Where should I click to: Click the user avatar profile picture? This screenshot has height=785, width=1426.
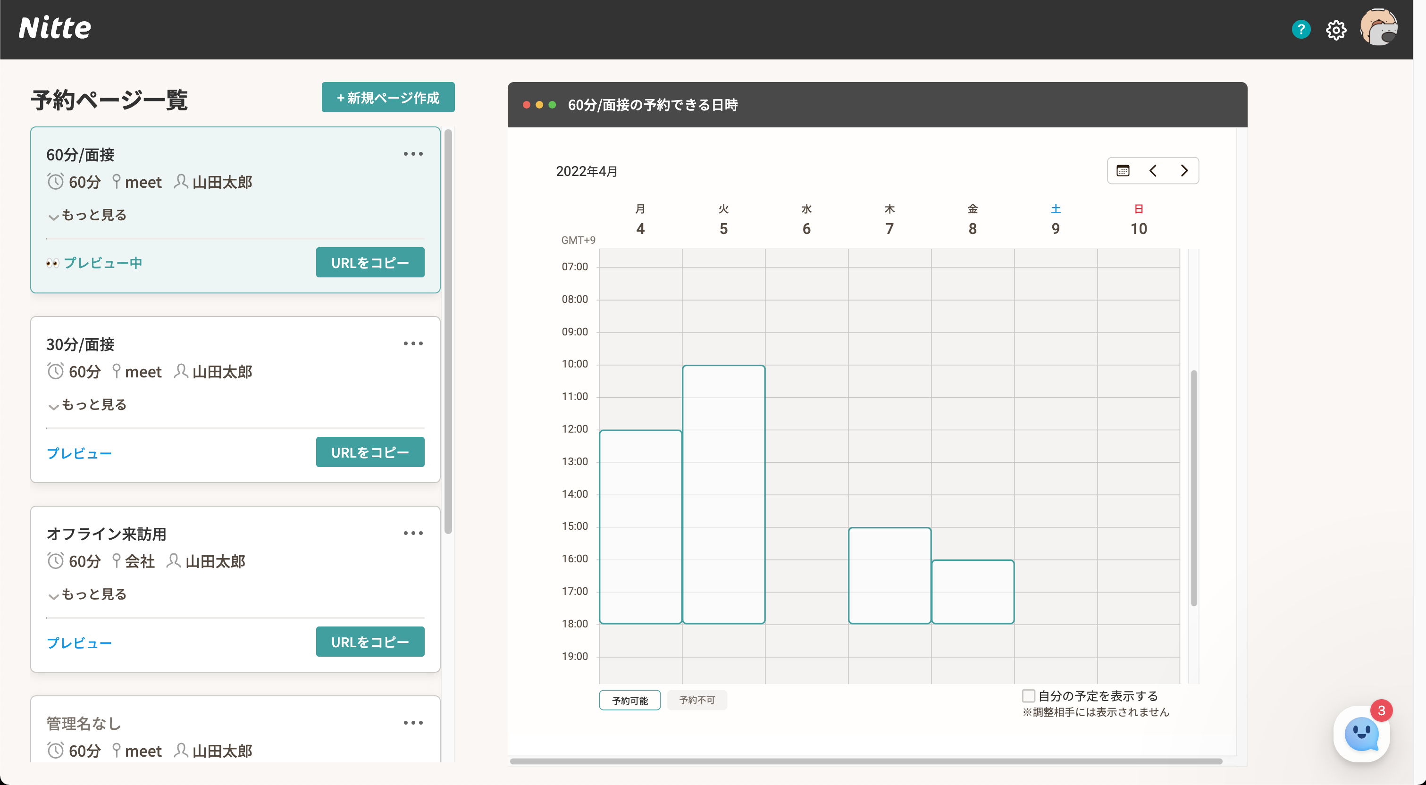pyautogui.click(x=1378, y=28)
